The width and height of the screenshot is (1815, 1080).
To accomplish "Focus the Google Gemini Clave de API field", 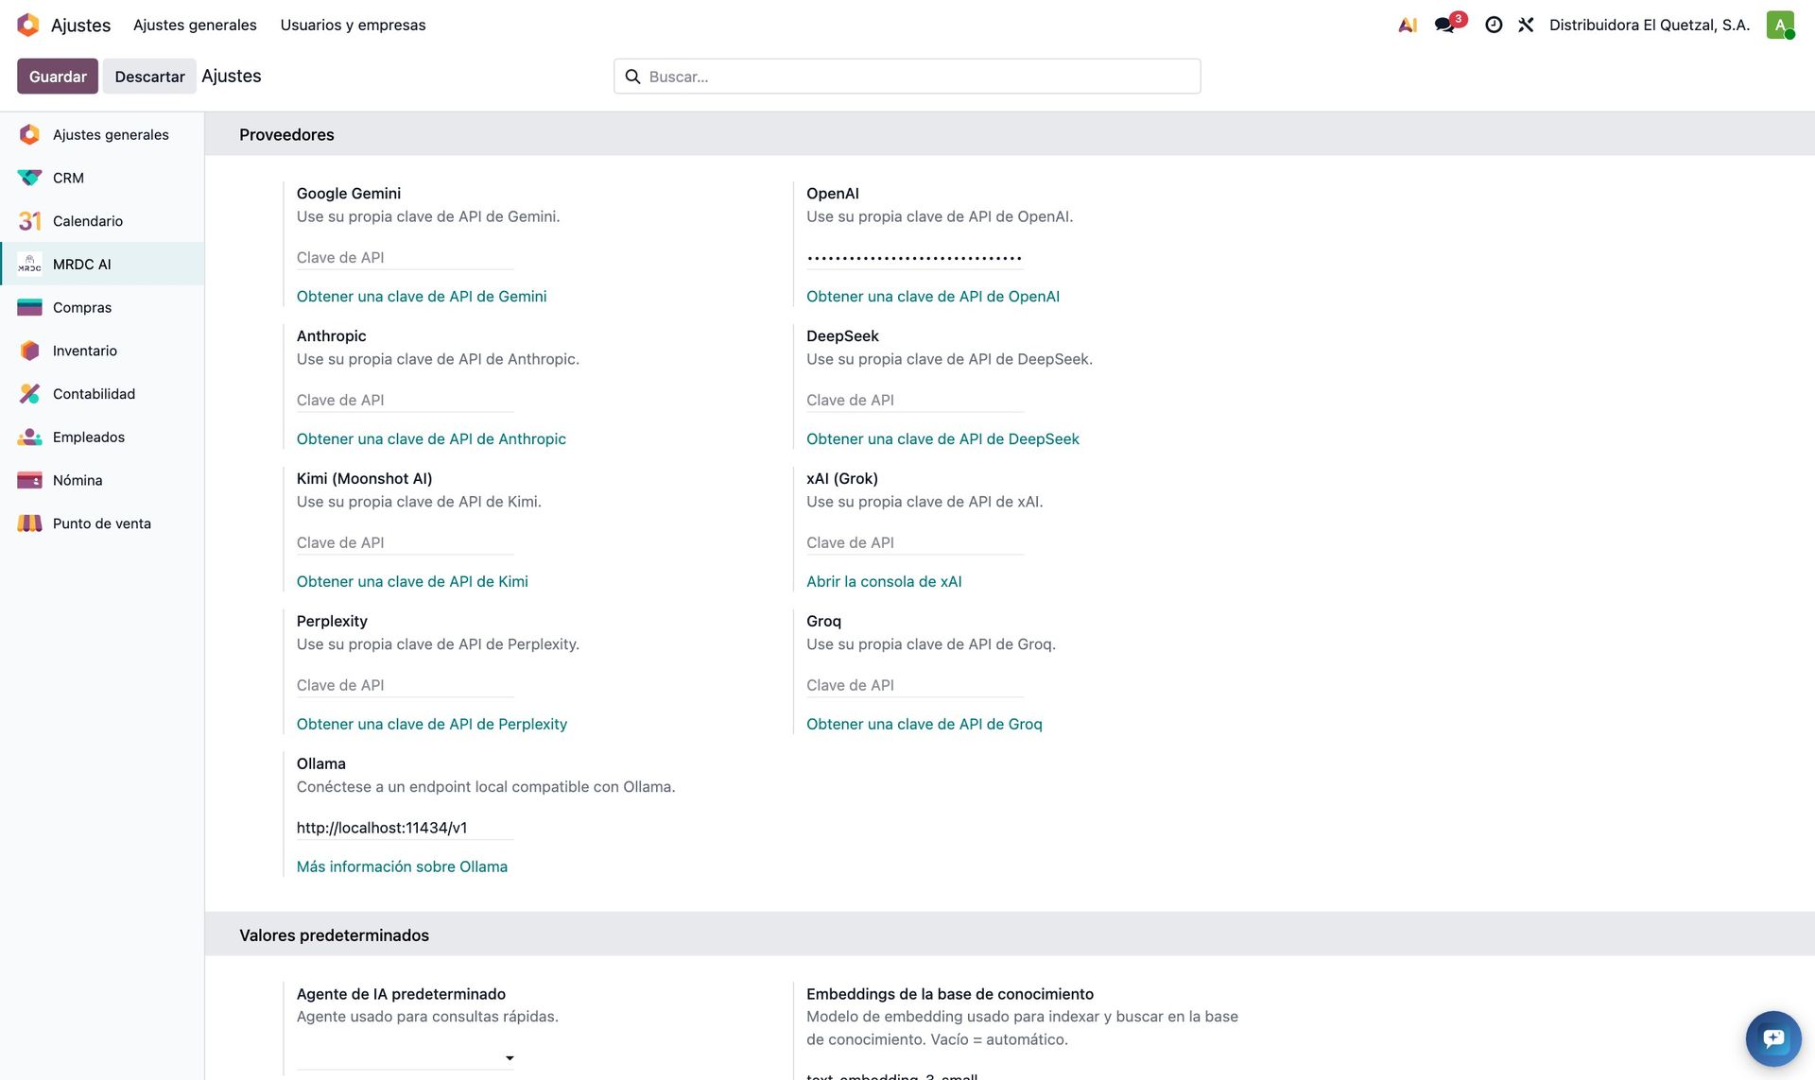I will pyautogui.click(x=406, y=257).
